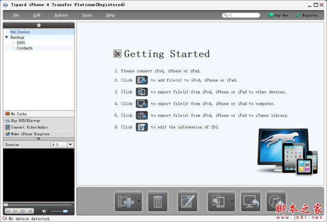Screen dimensions: 327x222
Task: Open Convert Video/Audio tool
Action: [x=39, y=127]
